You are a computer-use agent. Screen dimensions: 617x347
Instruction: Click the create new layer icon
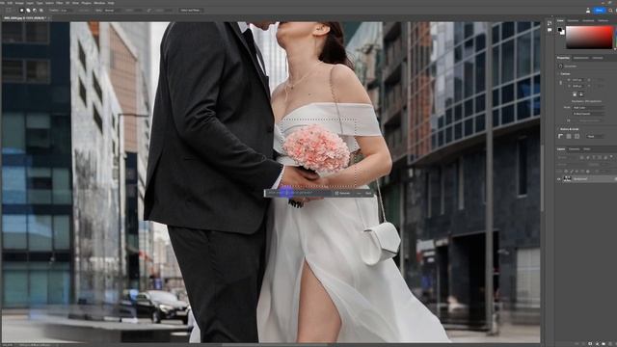tap(610, 344)
